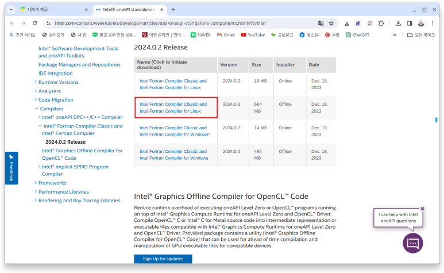
Task: Open the tab search dropdown arrow
Action: pyautogui.click(x=11, y=10)
